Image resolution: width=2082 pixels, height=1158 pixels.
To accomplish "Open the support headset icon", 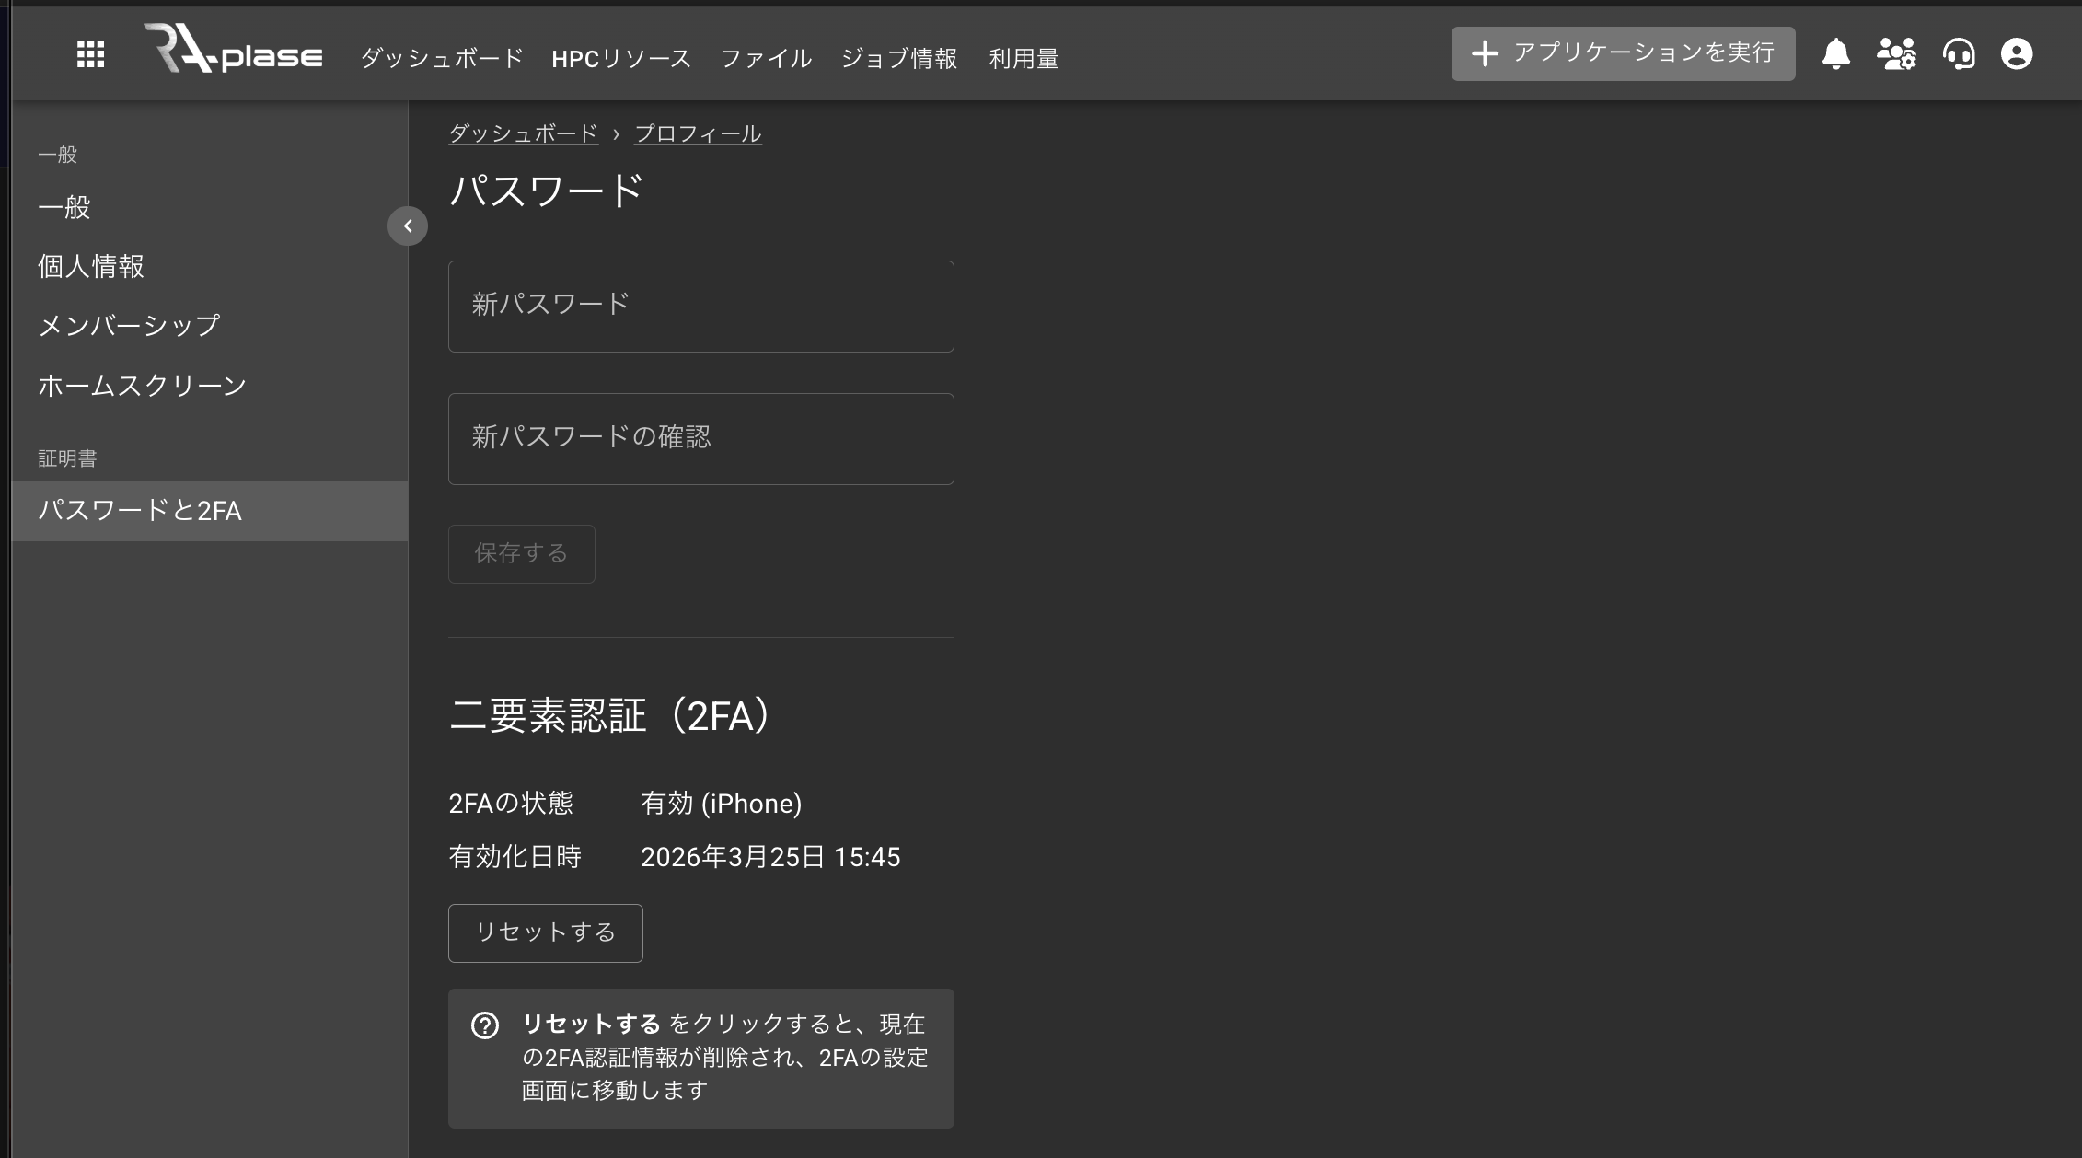I will (x=1958, y=54).
